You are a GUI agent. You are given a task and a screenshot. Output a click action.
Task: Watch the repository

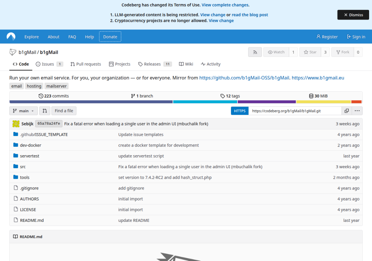[x=276, y=52]
